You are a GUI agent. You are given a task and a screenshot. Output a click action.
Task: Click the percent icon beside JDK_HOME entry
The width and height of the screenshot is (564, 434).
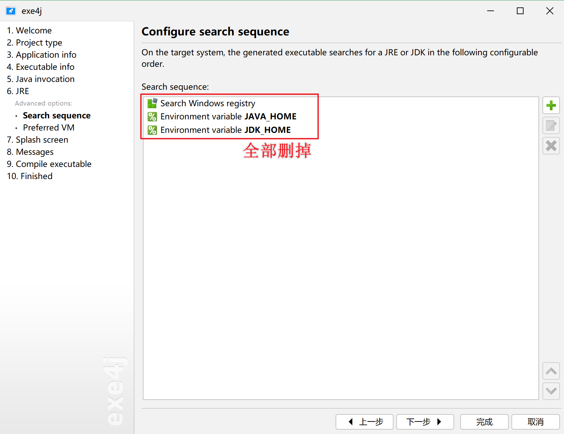[152, 130]
